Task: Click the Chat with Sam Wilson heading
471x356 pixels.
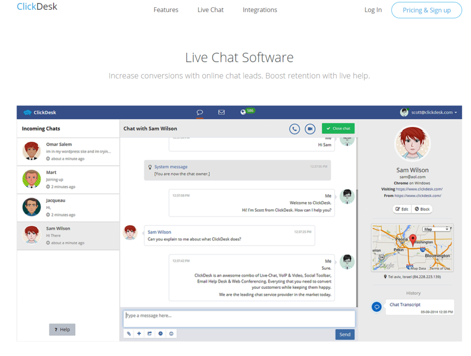Action: [150, 129]
